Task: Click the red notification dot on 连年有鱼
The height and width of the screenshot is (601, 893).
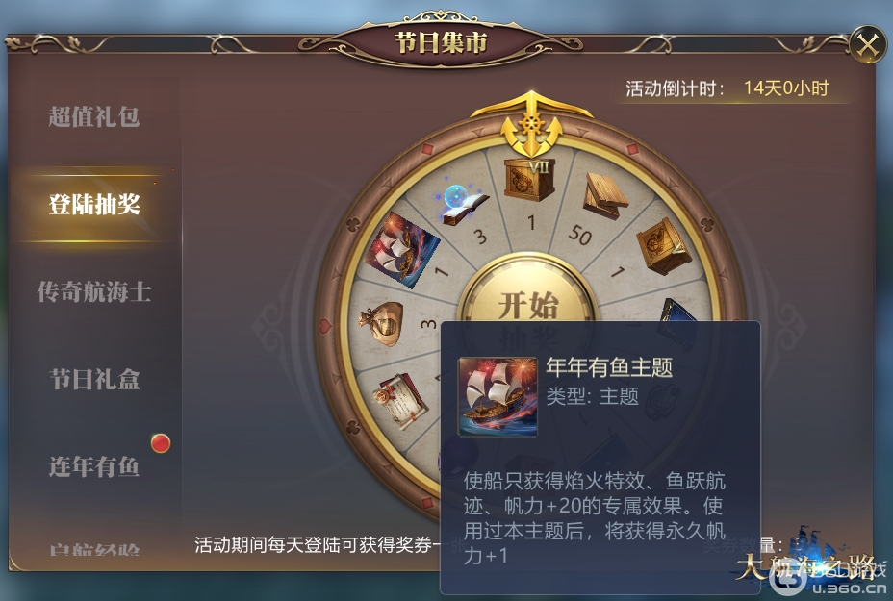Action: 161,442
